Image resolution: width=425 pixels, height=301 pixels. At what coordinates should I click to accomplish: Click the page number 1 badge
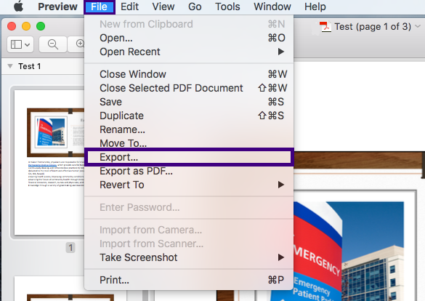70,248
